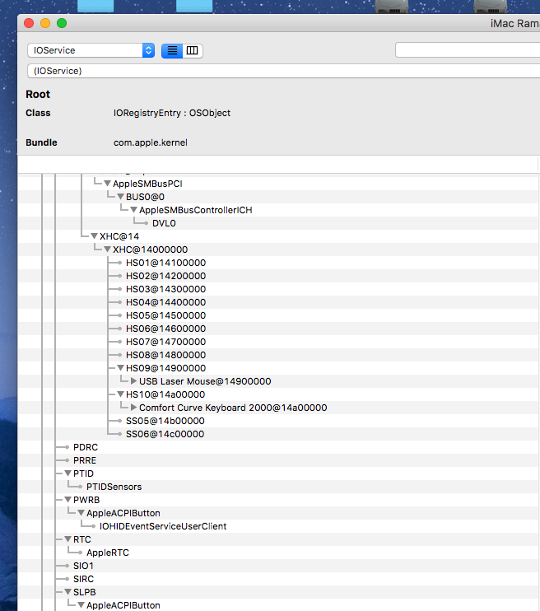Select the SIO1 entry

point(83,566)
